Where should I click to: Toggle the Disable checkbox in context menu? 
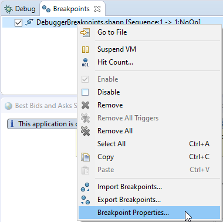(x=85, y=92)
